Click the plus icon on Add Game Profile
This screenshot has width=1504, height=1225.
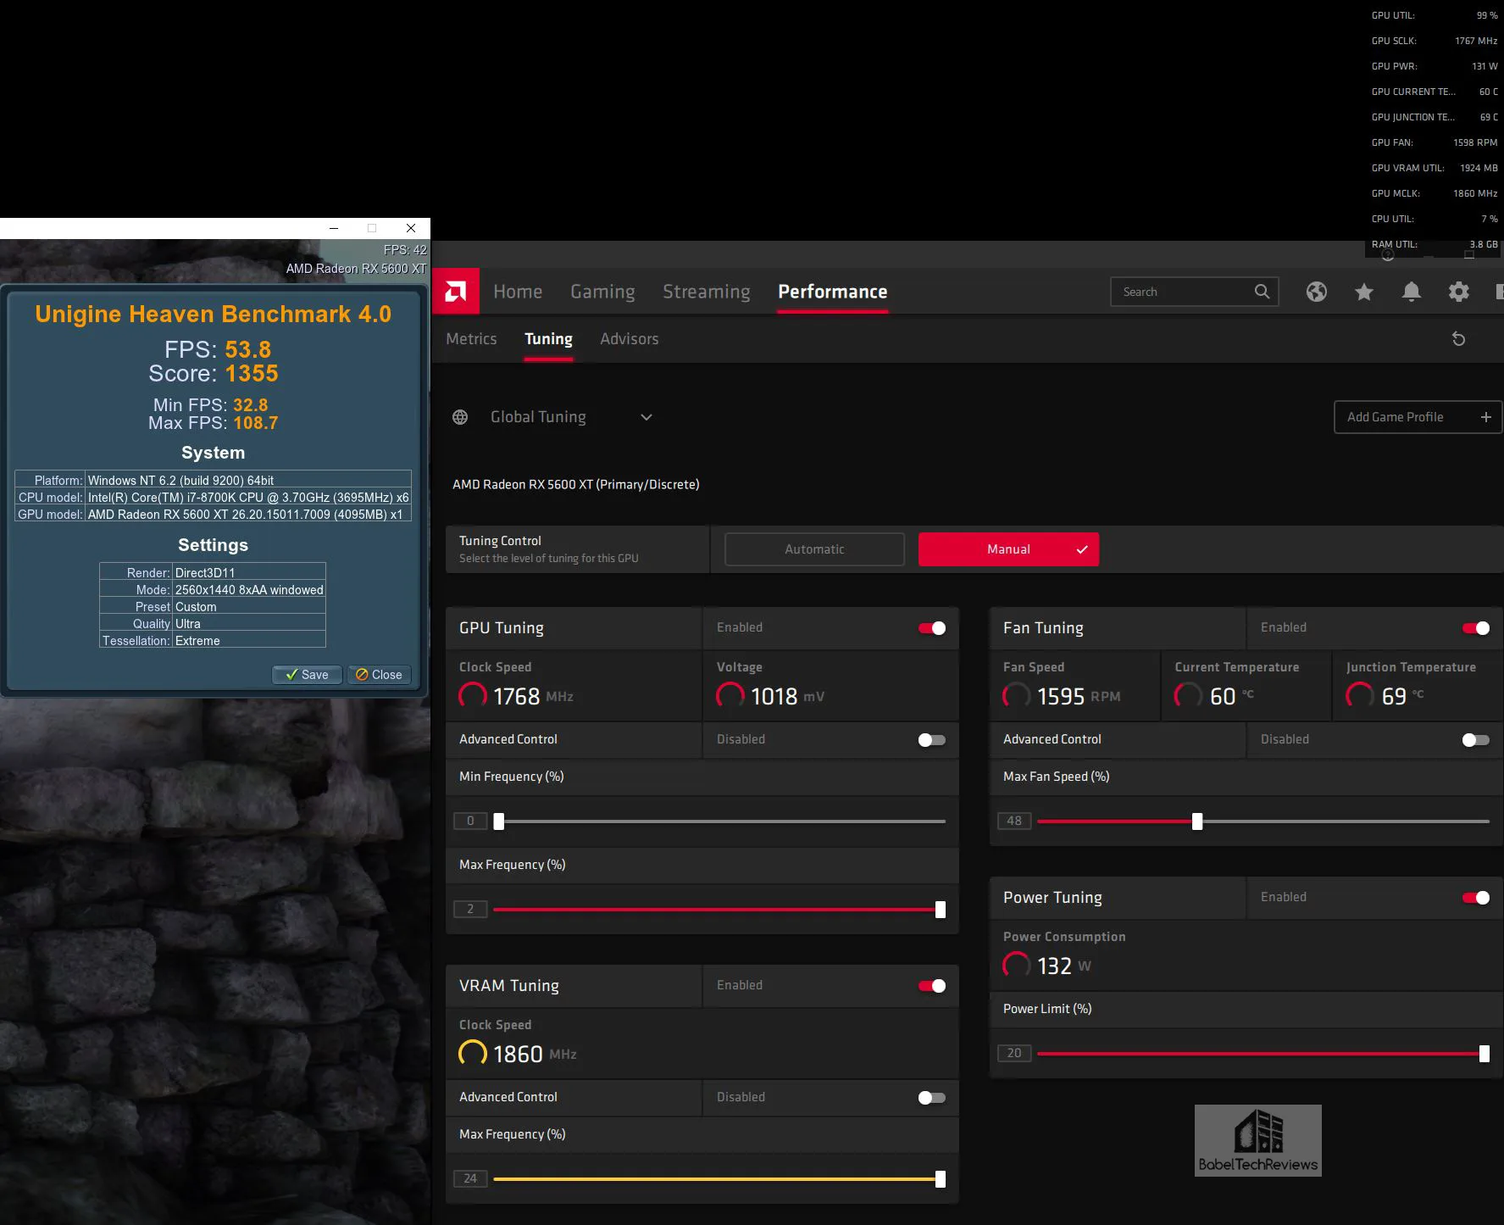pos(1485,417)
